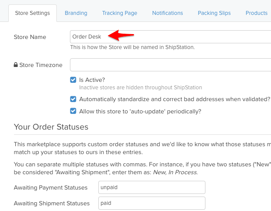The width and height of the screenshot is (271, 211).
Task: Click the Your Order Statuses heading
Action: pyautogui.click(x=51, y=127)
